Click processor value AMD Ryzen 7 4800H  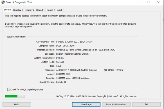click(x=77, y=70)
